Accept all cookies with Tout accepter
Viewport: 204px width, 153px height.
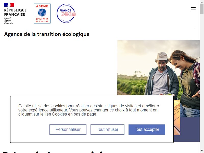[x=147, y=130]
